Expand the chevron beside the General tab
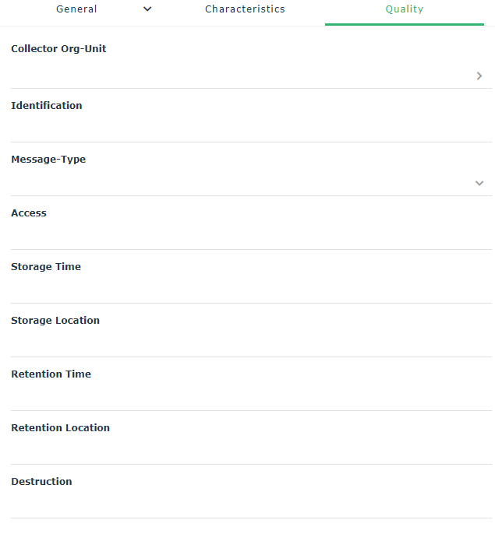The image size is (495, 534). [x=147, y=9]
